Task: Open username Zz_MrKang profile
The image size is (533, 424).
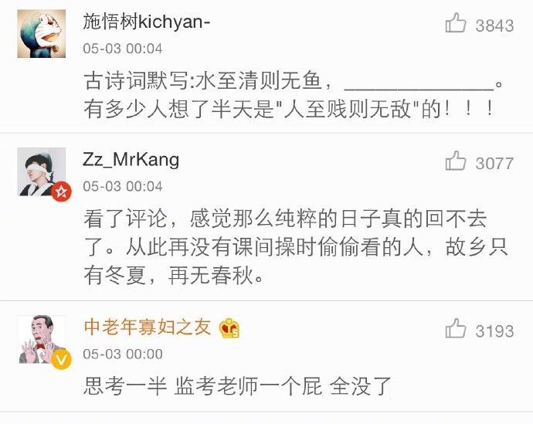Action: point(131,160)
